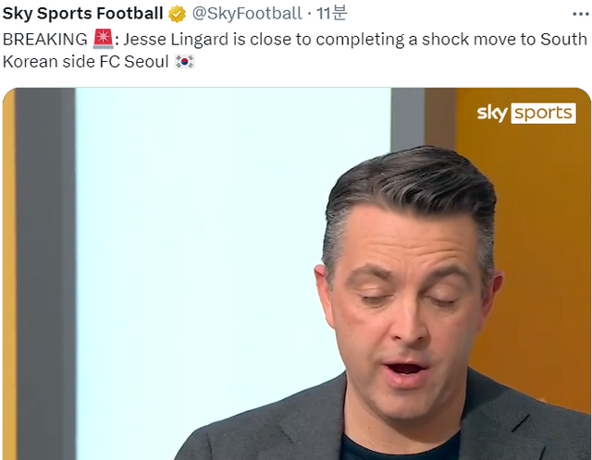This screenshot has width=592, height=460.
Task: Click the gold verified badge icon
Action: point(177,14)
